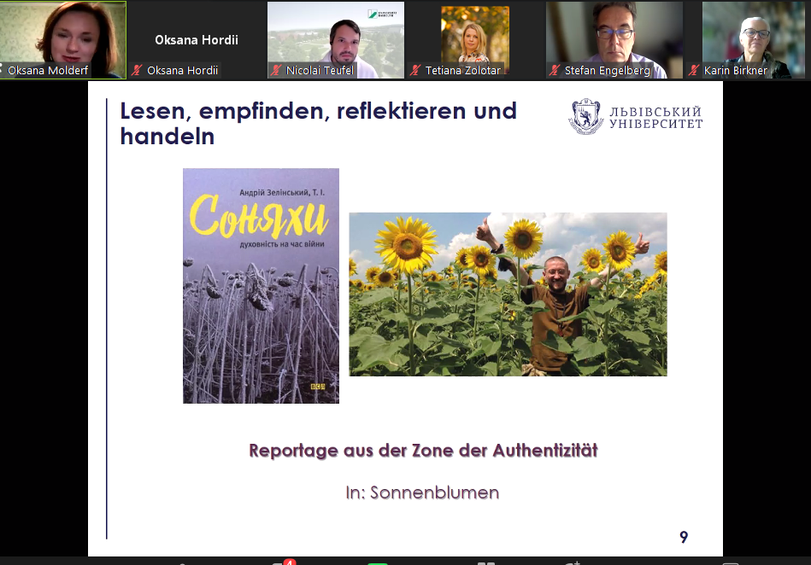
Task: Click the Lviv University crest logo on the slide
Action: 586,116
